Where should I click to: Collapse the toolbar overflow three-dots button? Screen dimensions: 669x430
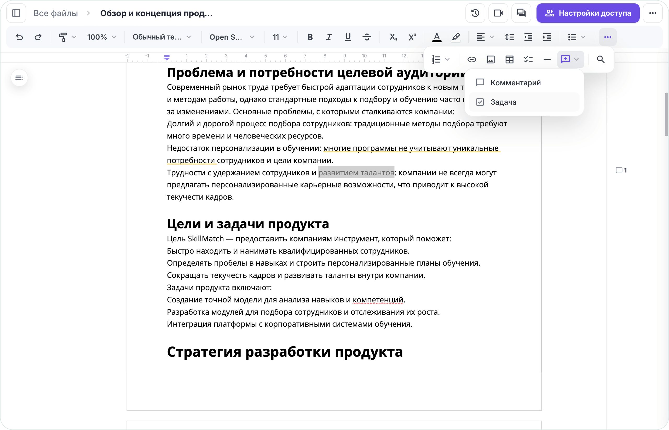coord(608,37)
